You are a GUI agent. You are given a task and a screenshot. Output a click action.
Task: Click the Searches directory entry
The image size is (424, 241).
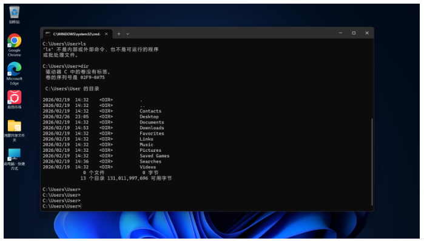[150, 161]
